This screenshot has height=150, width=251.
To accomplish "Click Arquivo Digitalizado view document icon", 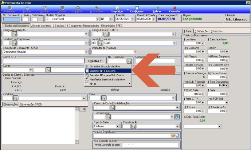I will [177, 135].
